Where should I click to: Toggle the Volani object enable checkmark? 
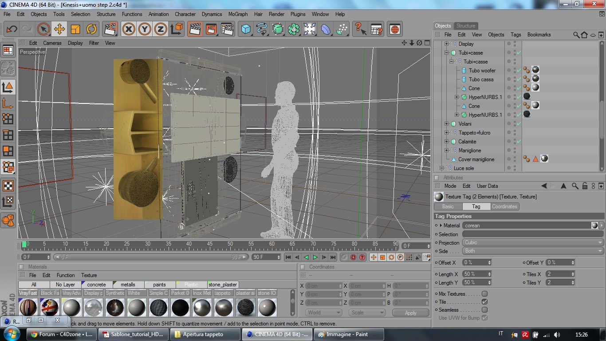pos(519,124)
